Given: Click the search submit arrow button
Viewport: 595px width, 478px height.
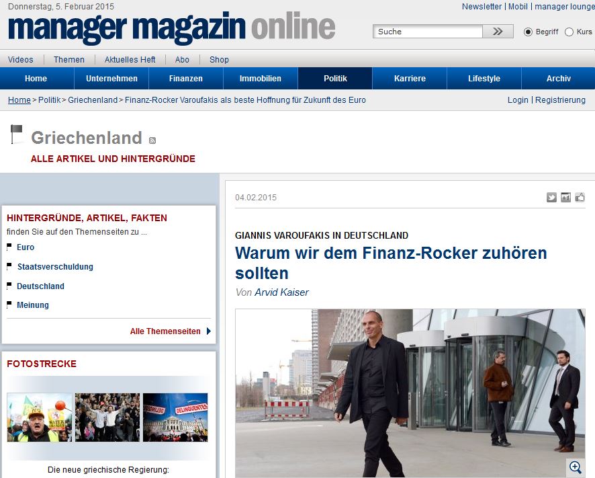Looking at the screenshot, I should point(498,32).
